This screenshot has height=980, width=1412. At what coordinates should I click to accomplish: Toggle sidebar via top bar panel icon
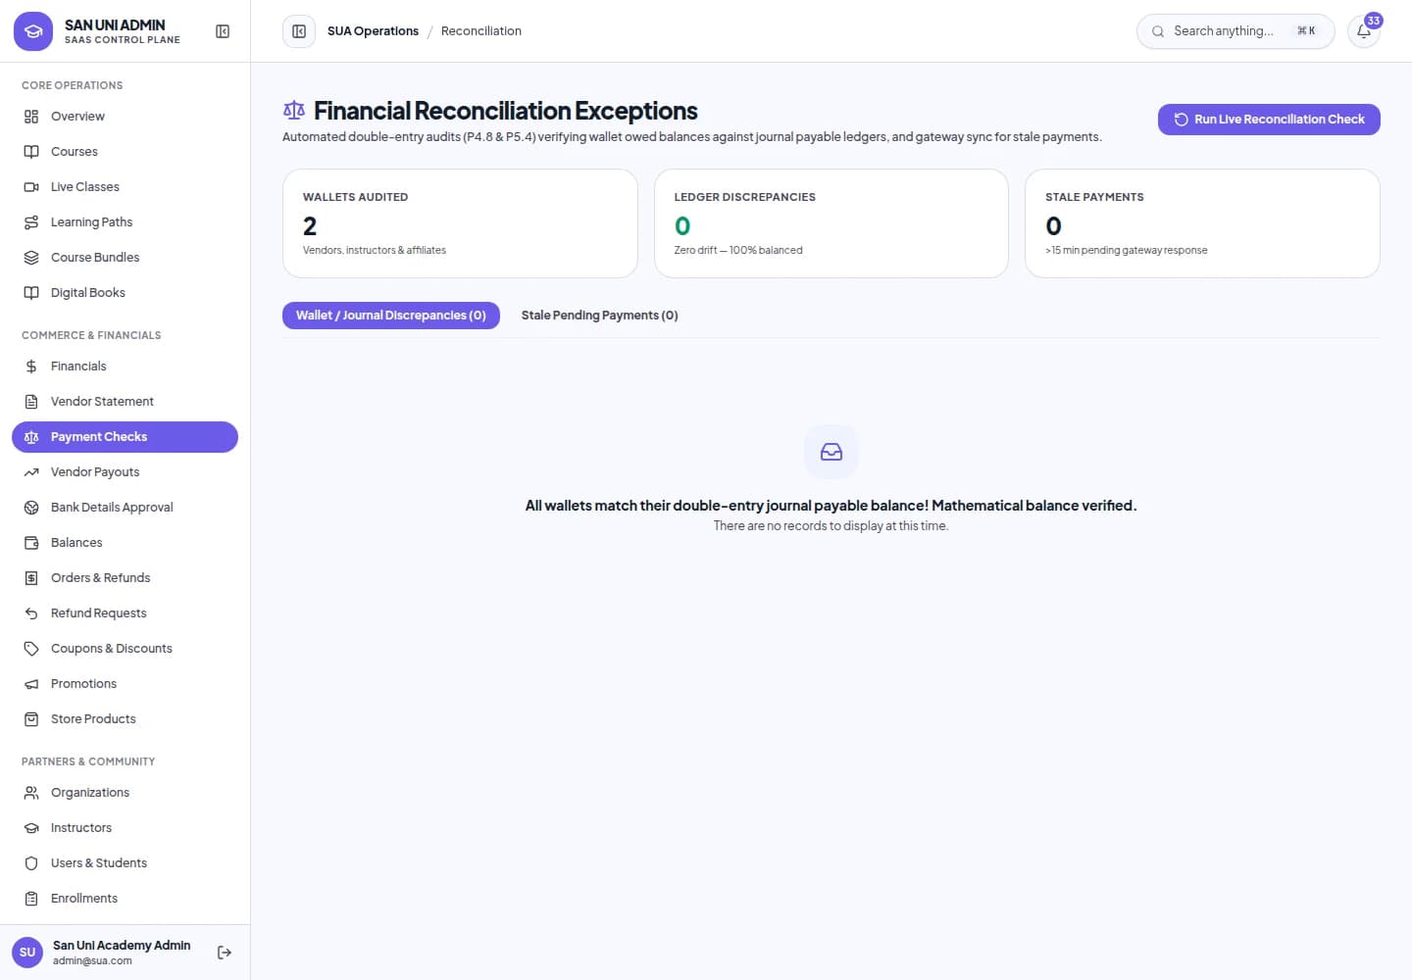tap(299, 31)
